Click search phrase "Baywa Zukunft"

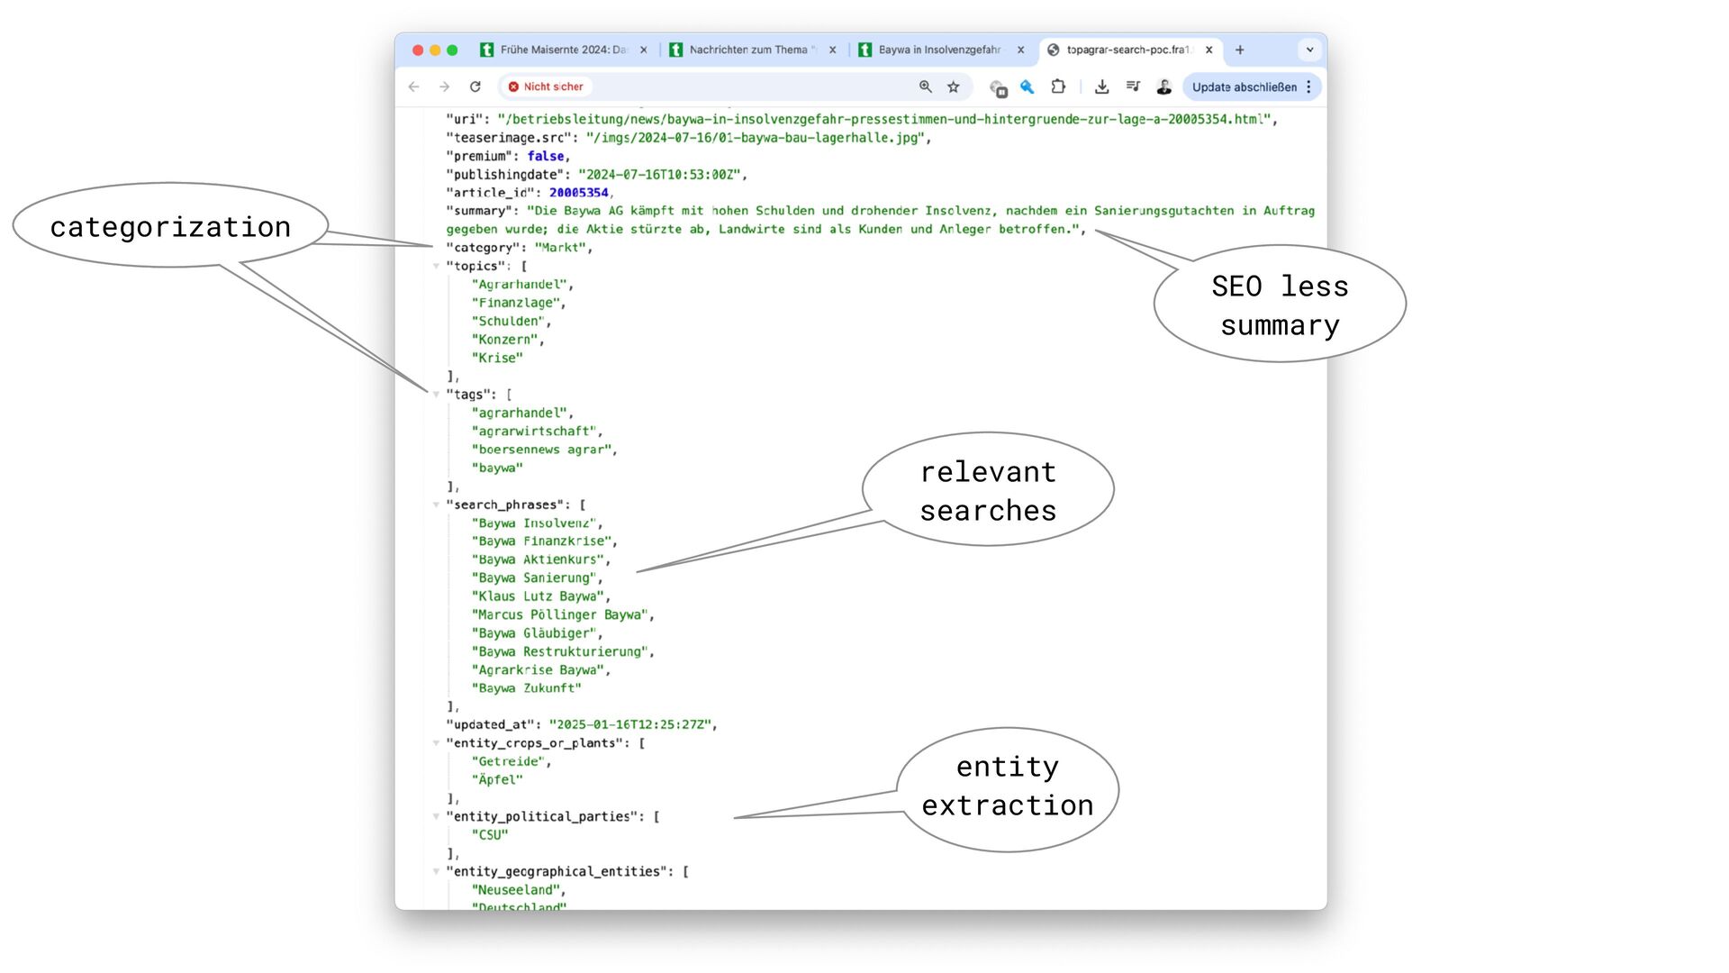pos(527,688)
